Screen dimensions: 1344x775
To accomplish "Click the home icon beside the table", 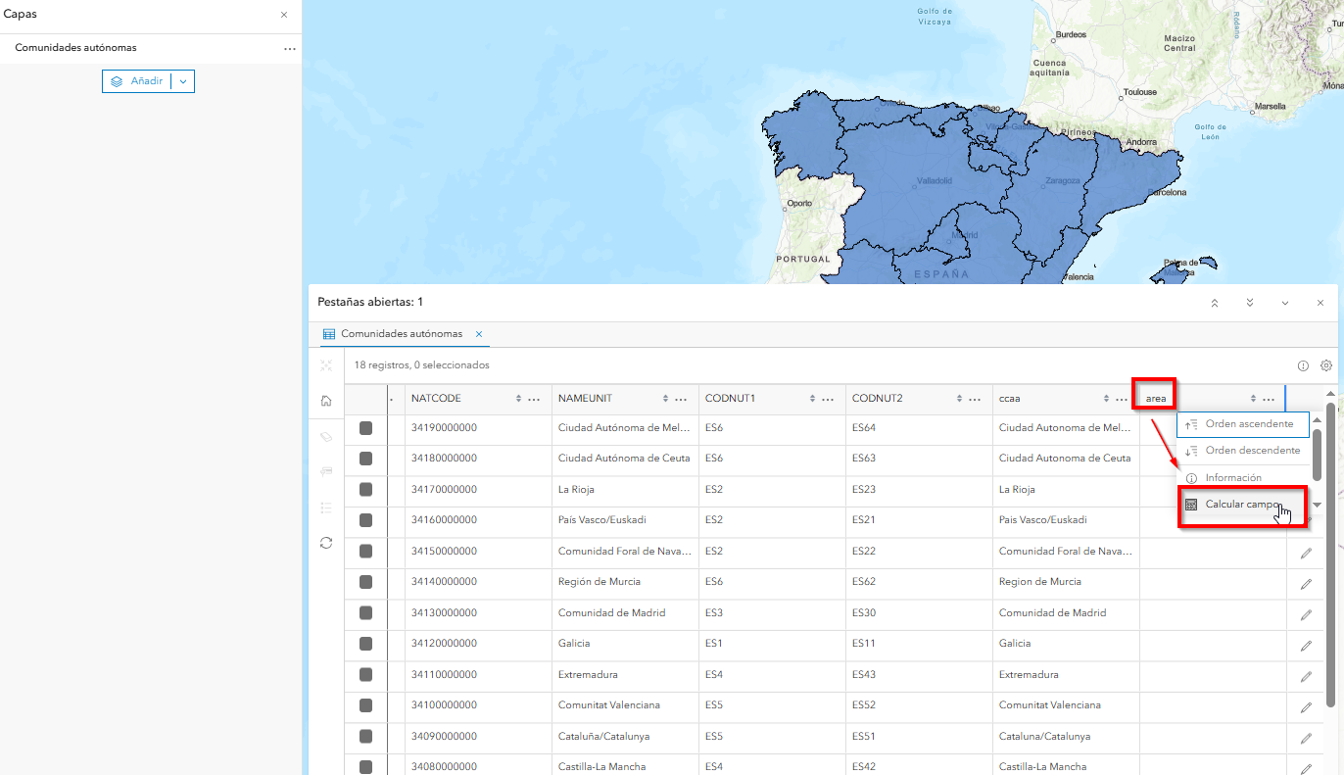I will tap(326, 401).
